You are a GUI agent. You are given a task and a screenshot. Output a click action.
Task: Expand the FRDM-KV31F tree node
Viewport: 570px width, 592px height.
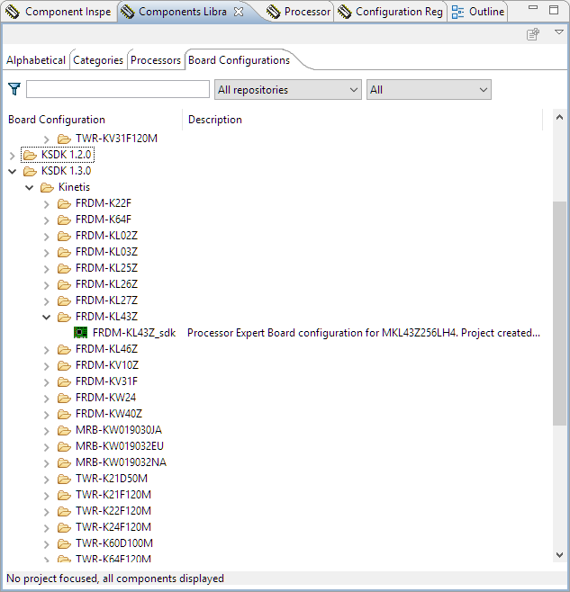click(x=47, y=382)
